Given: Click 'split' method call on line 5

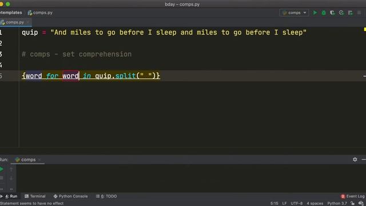Looking at the screenshot, I should click(125, 76).
